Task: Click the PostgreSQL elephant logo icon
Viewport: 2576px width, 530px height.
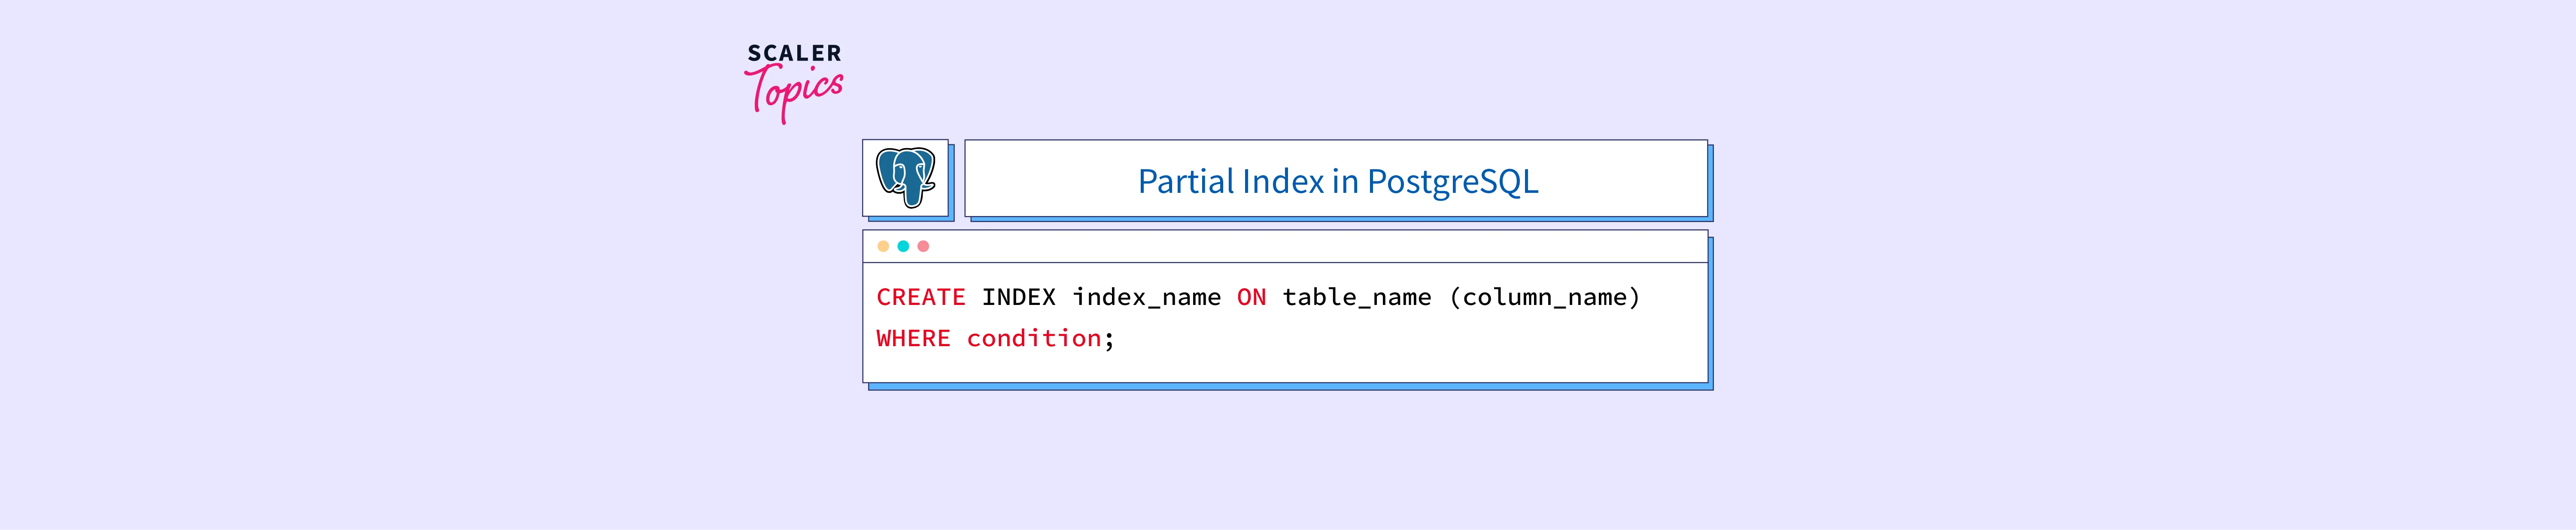Action: tap(905, 177)
